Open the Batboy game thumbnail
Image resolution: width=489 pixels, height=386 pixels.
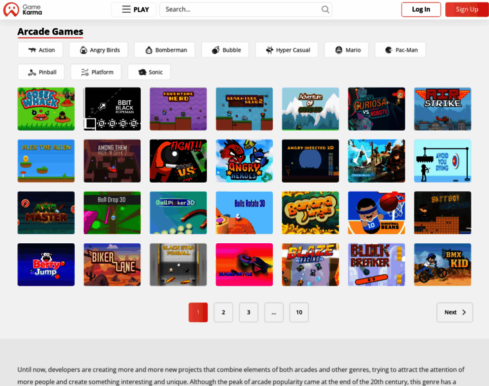pos(443,213)
